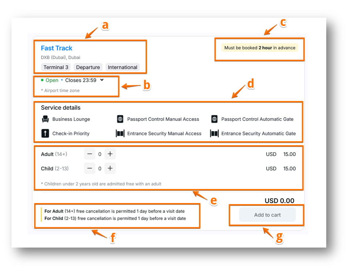Image resolution: width=349 pixels, height=270 pixels.
Task: Click Entrance Security Manual Access gate icon
Action: 120,134
